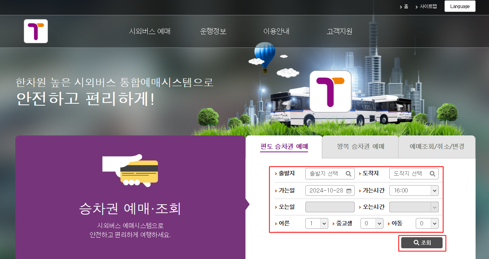Screen dimensions: 489x259
Task: Click the magnifier icon in 도착지 field
Action: (x=432, y=174)
